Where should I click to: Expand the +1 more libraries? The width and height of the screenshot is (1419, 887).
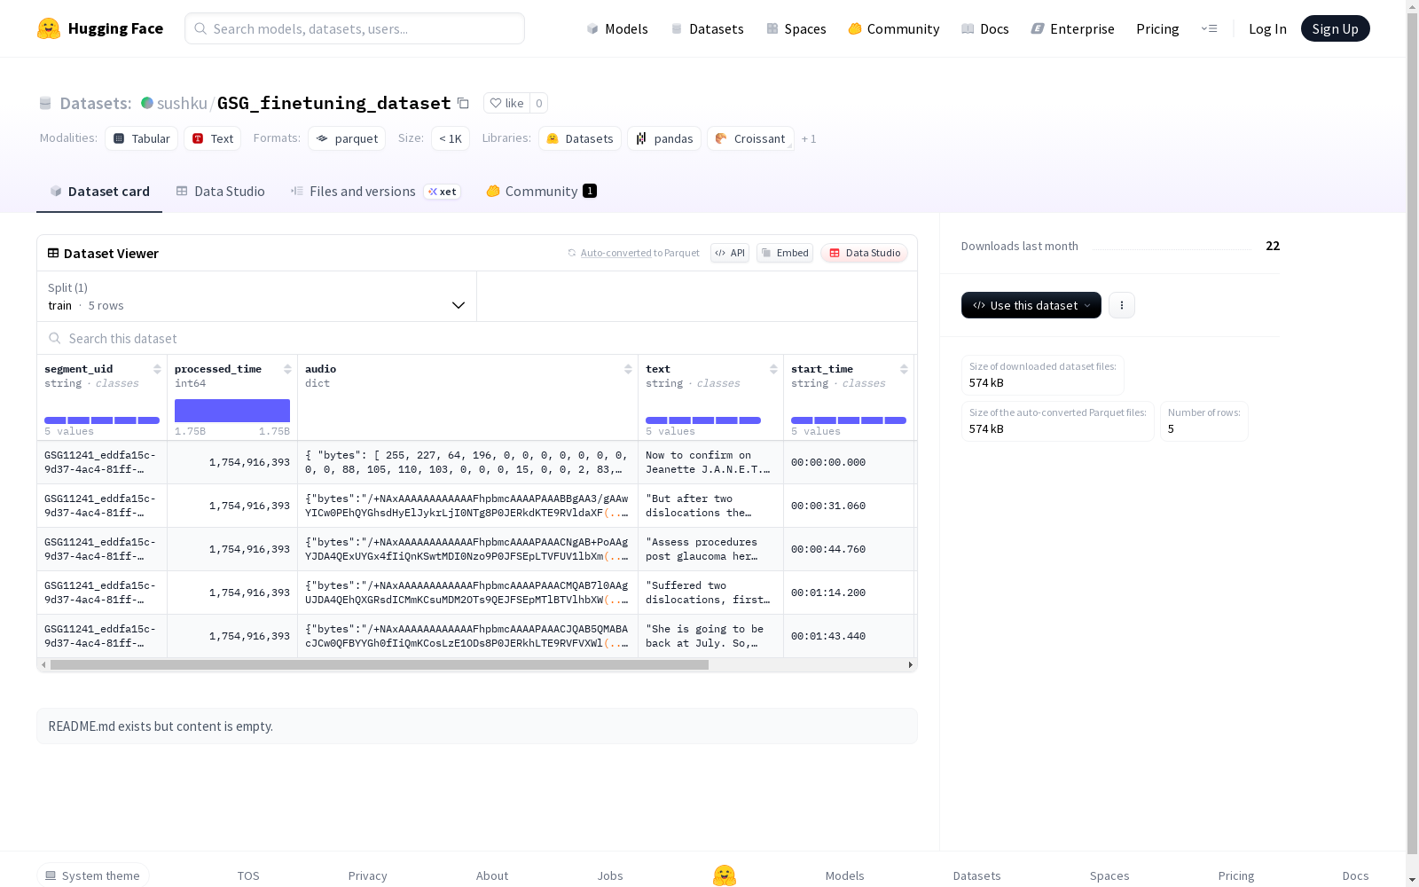pyautogui.click(x=809, y=138)
